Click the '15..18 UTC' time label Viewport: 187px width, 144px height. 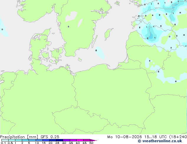tap(155, 137)
